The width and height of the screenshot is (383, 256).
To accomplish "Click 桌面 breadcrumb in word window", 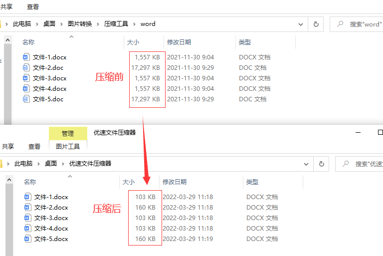I will [49, 24].
